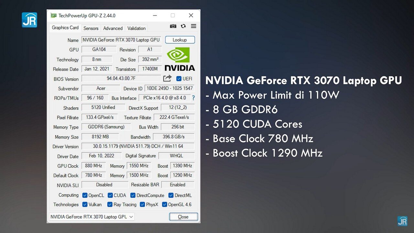Click the Transistors field 17400M

pyautogui.click(x=150, y=69)
